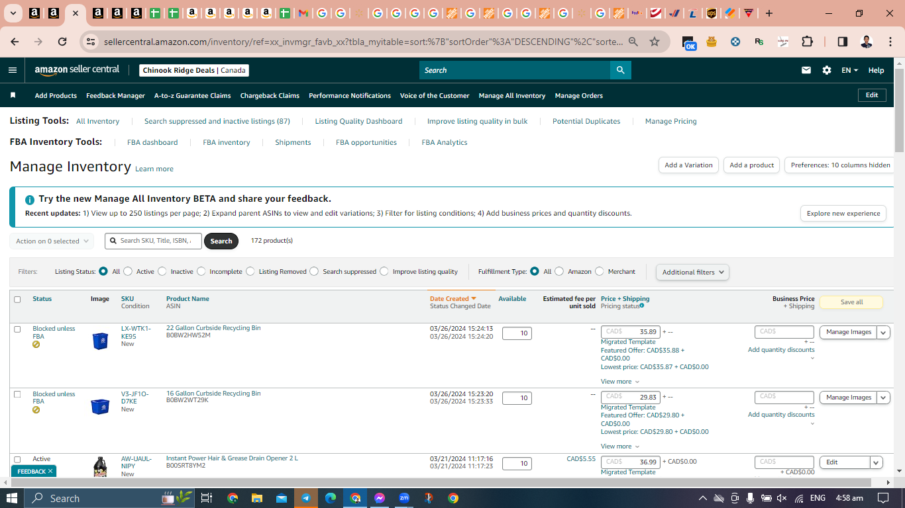
Task: Choose the Inactive listing status radio
Action: tap(162, 271)
